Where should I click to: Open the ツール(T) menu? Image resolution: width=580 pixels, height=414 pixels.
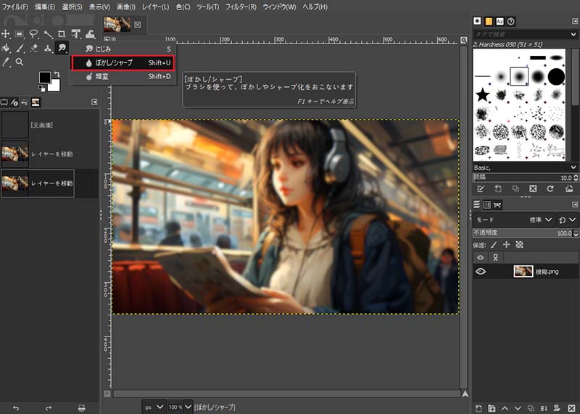coord(208,7)
